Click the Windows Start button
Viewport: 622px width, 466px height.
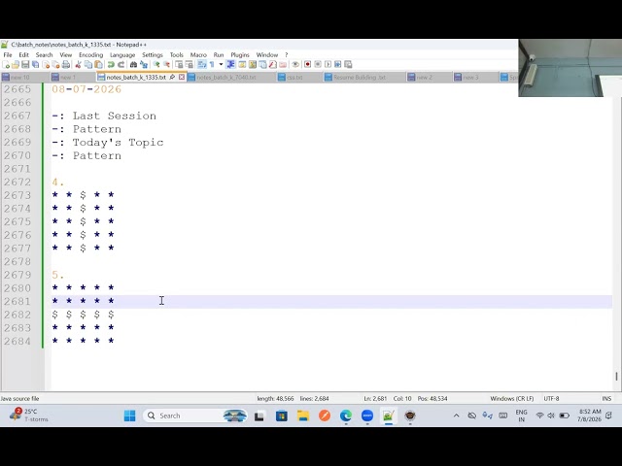click(129, 416)
